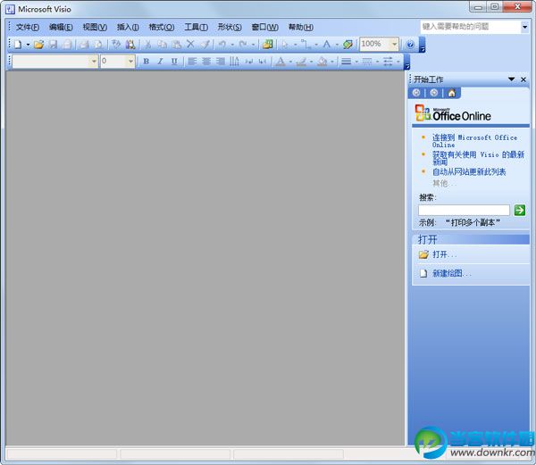The height and width of the screenshot is (465, 536).
Task: Toggle Italic formatting
Action: 160,62
